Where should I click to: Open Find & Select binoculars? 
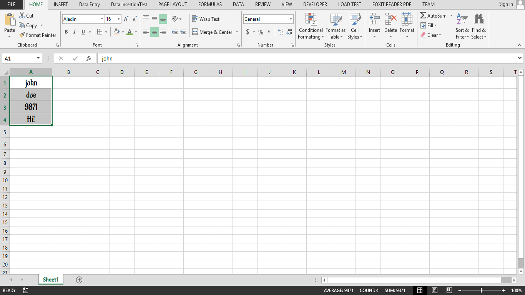coord(479,26)
